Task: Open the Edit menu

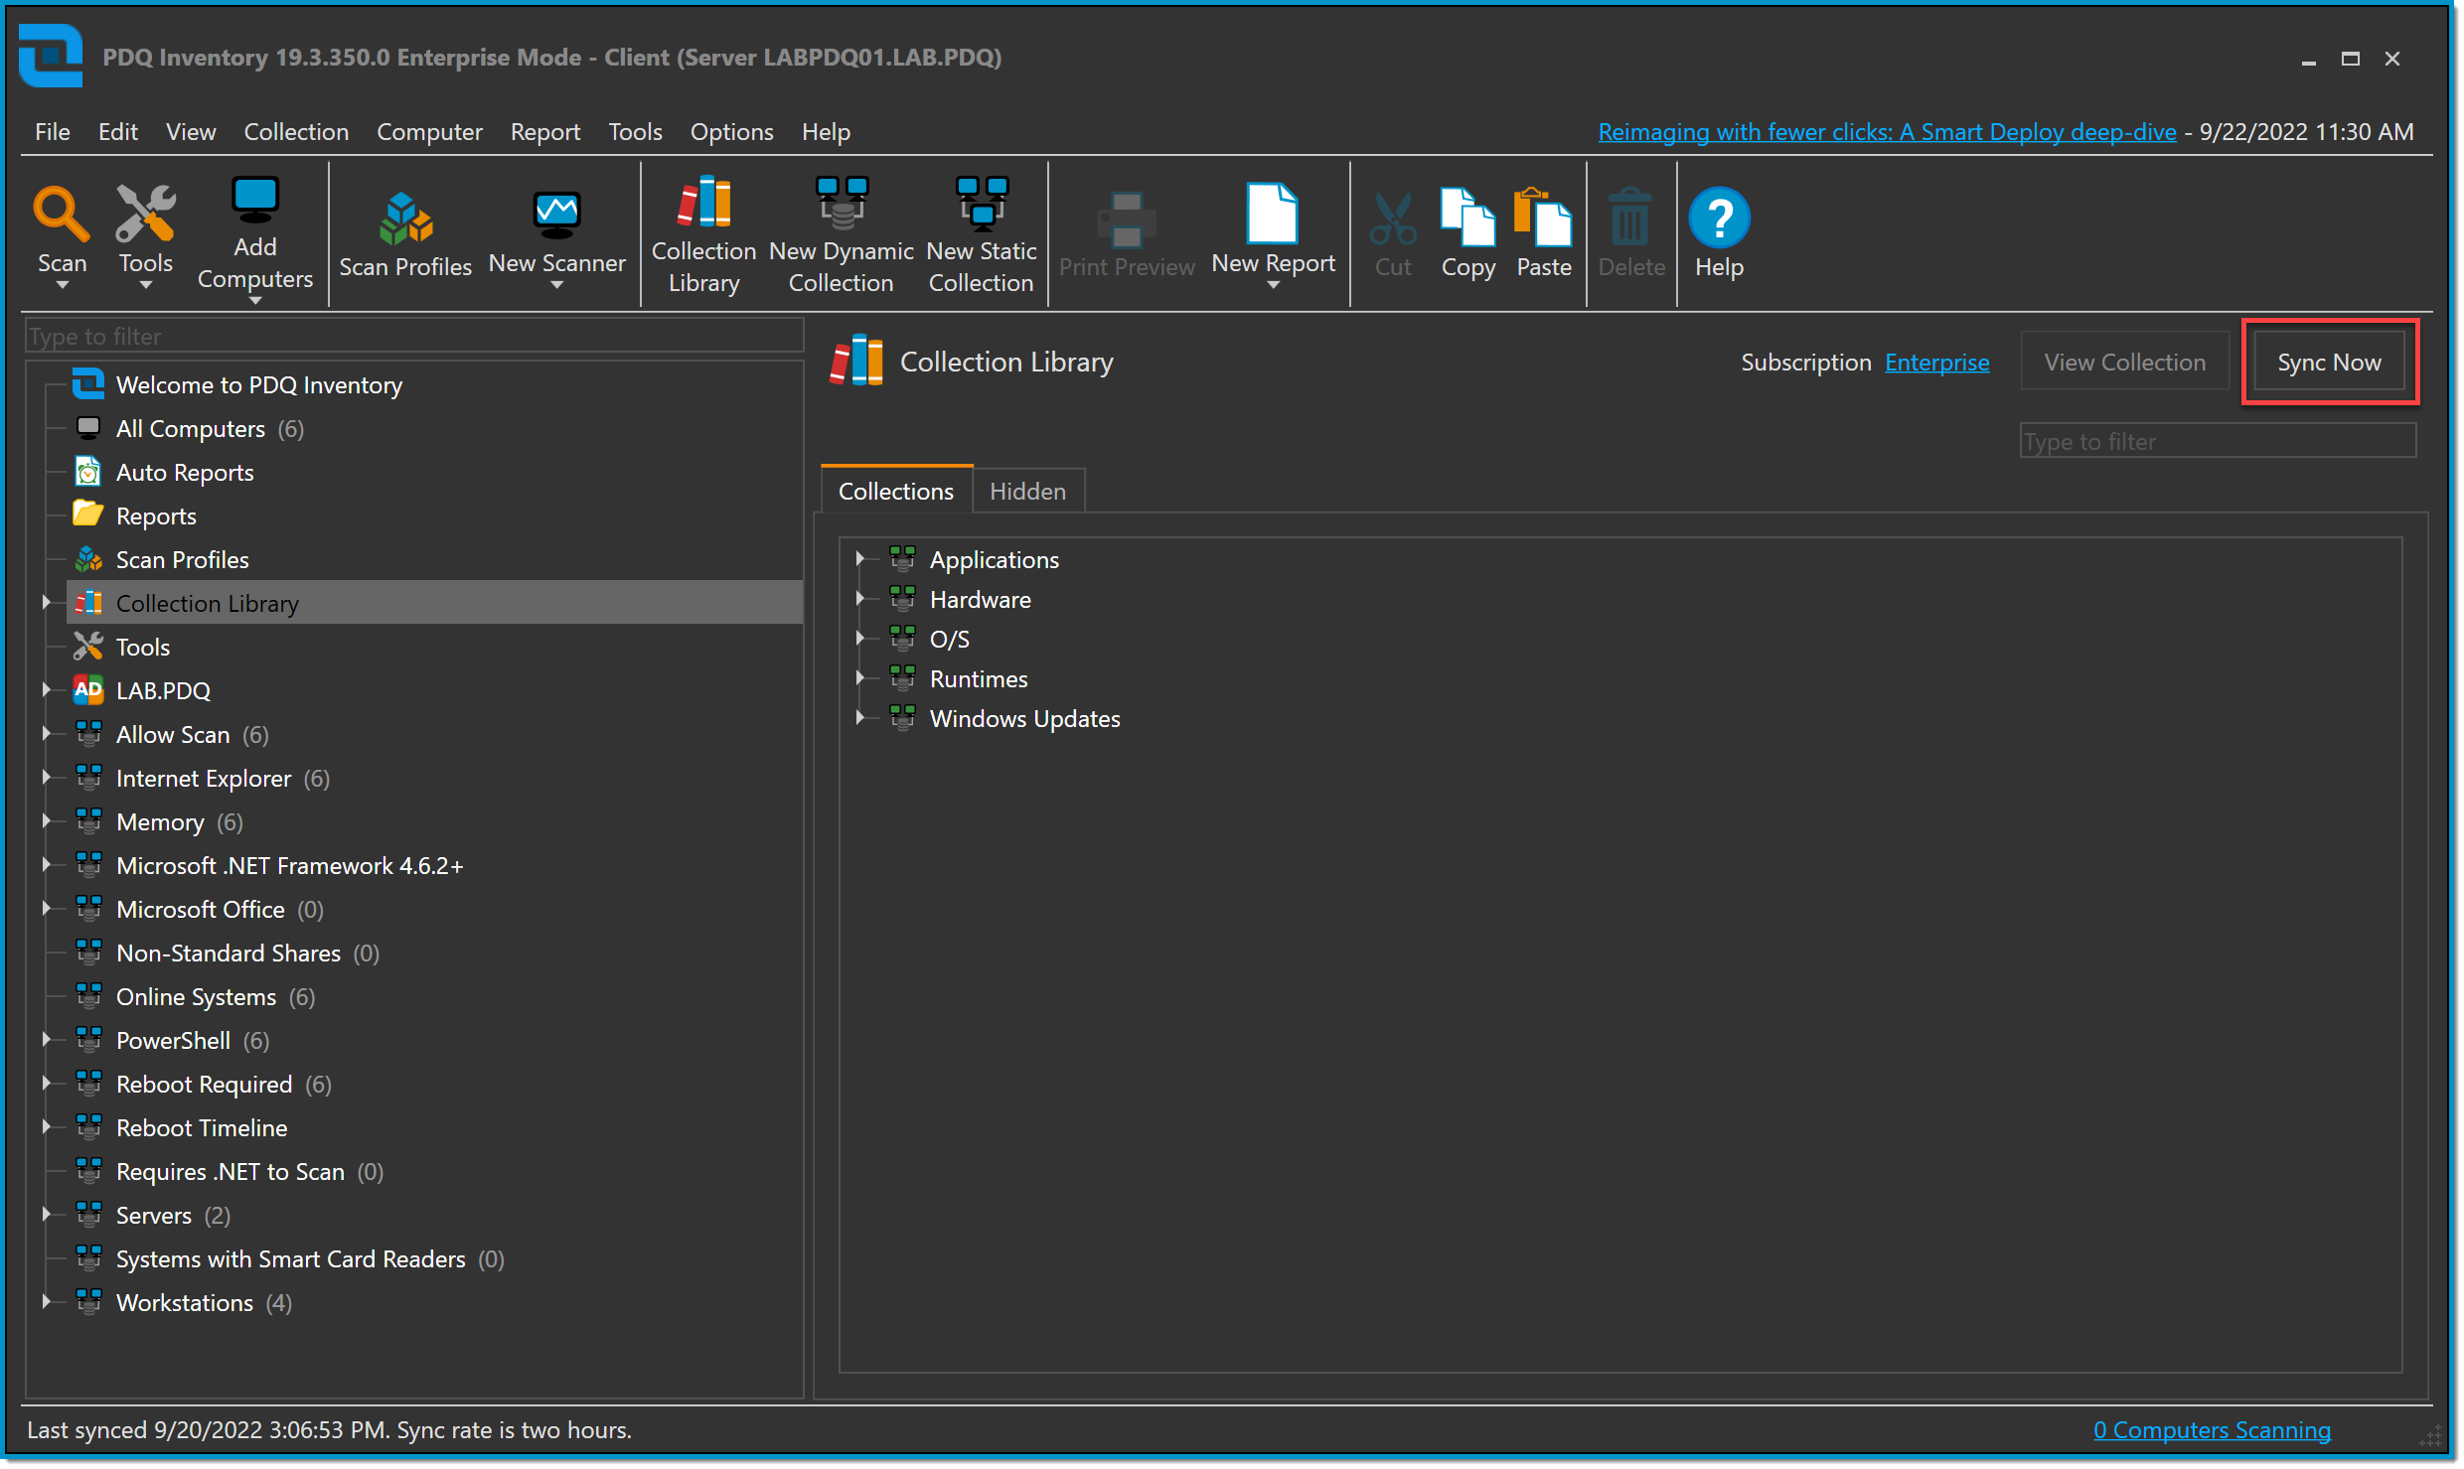Action: point(117,132)
